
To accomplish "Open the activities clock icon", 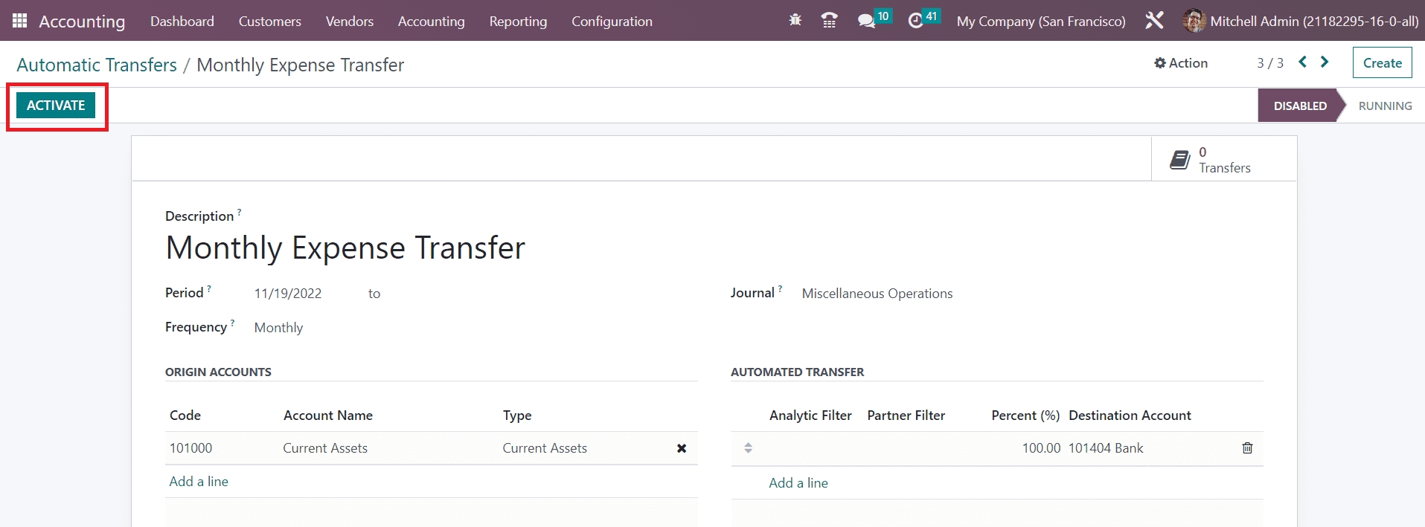I will (x=915, y=21).
